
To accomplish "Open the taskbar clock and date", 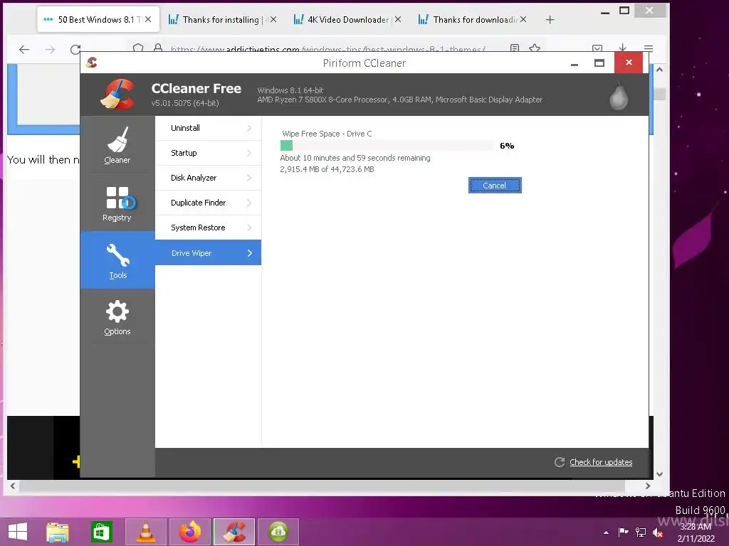I will [x=696, y=532].
